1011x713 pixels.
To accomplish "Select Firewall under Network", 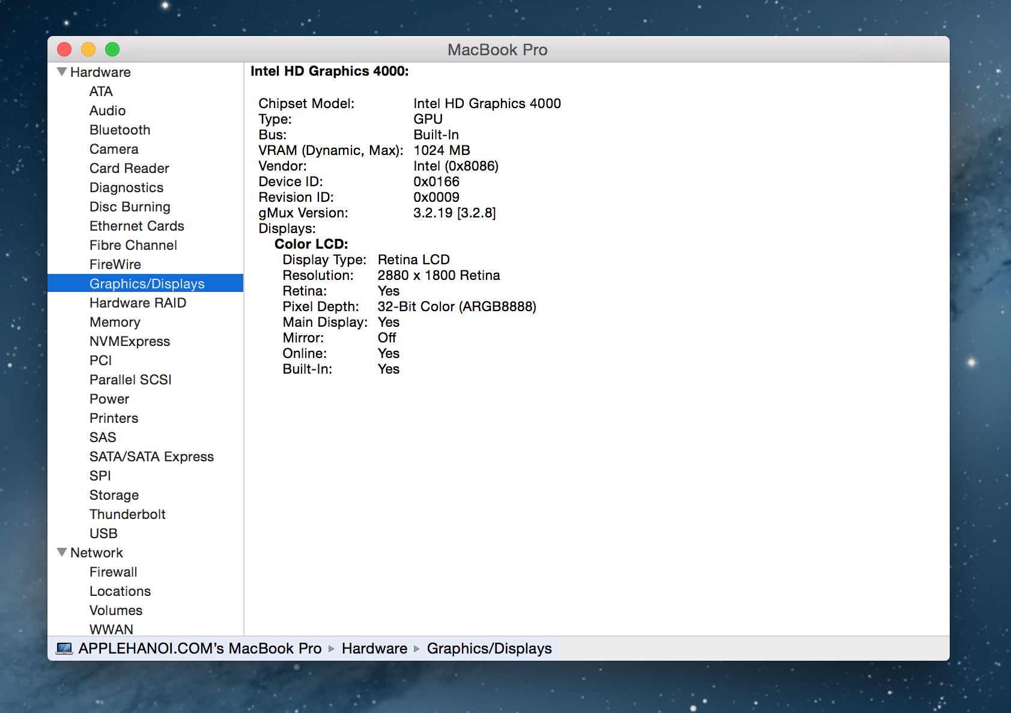I will point(112,571).
